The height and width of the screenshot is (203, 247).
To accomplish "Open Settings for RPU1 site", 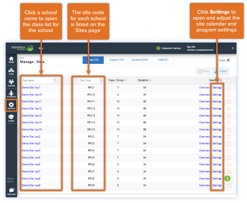I will tap(217, 88).
